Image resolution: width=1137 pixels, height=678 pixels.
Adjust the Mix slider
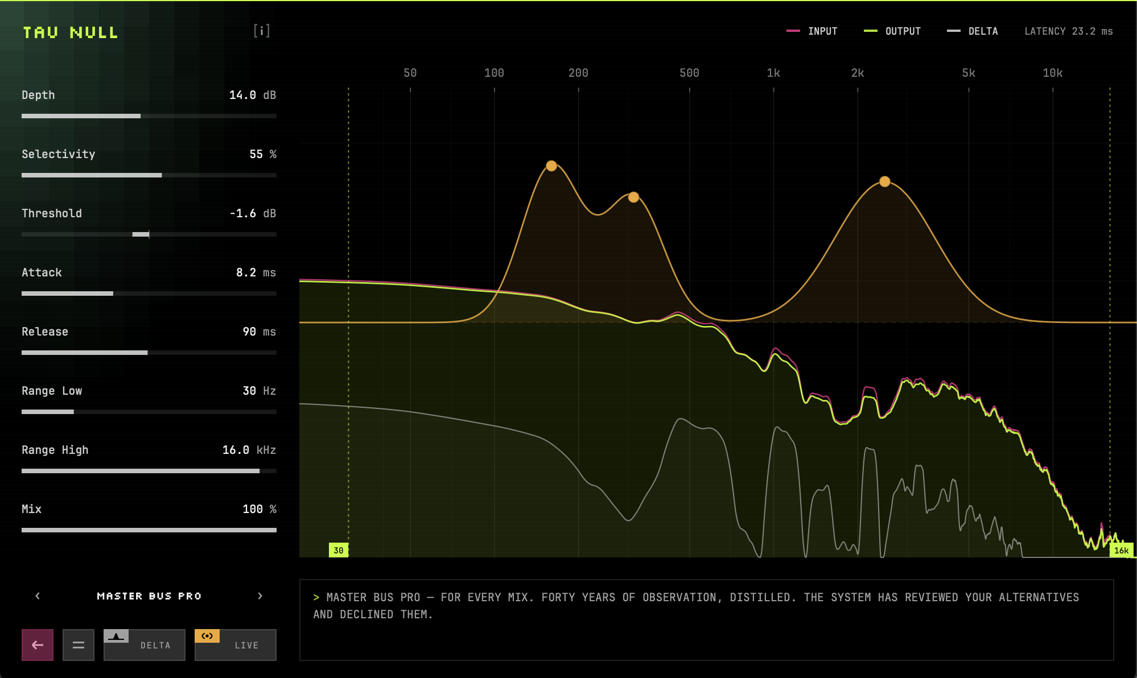(149, 530)
